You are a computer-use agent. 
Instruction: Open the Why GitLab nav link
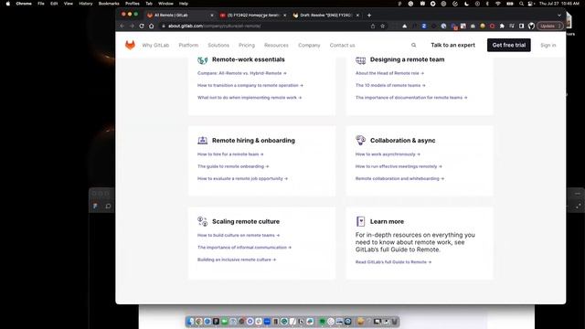click(155, 45)
